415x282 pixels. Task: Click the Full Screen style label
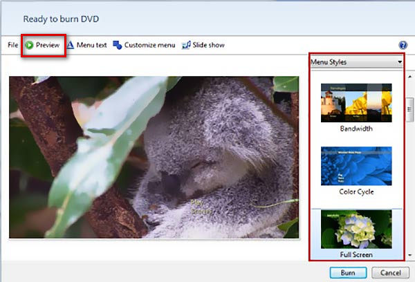(x=356, y=255)
